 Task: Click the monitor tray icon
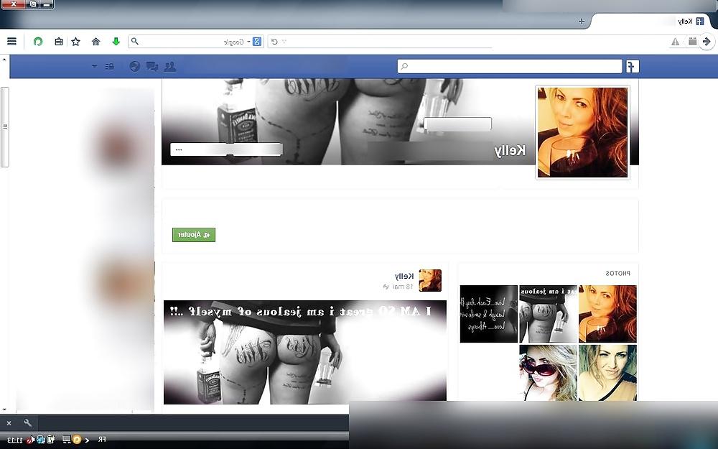(66, 440)
